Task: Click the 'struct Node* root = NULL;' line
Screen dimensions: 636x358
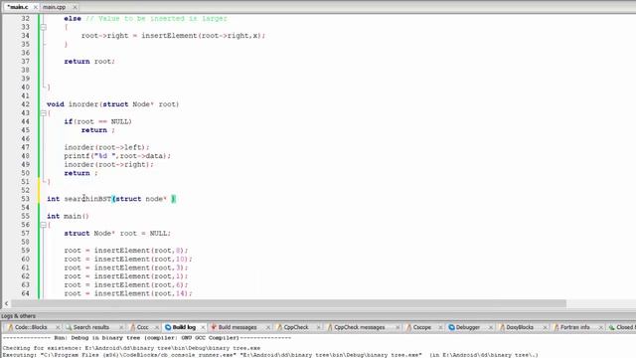Action: pyautogui.click(x=117, y=234)
